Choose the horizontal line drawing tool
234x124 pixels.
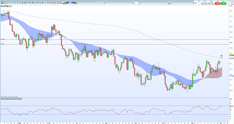(20, 3)
